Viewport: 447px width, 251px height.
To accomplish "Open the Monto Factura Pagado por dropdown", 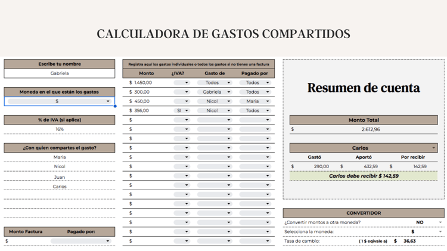I will point(80,241).
